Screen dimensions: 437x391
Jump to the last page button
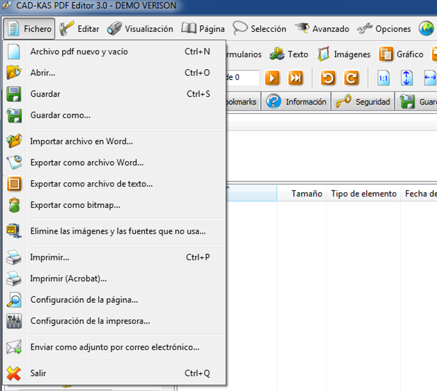296,78
